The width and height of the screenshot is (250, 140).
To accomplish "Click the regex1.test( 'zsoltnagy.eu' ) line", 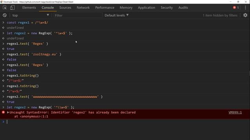I will [34, 54].
